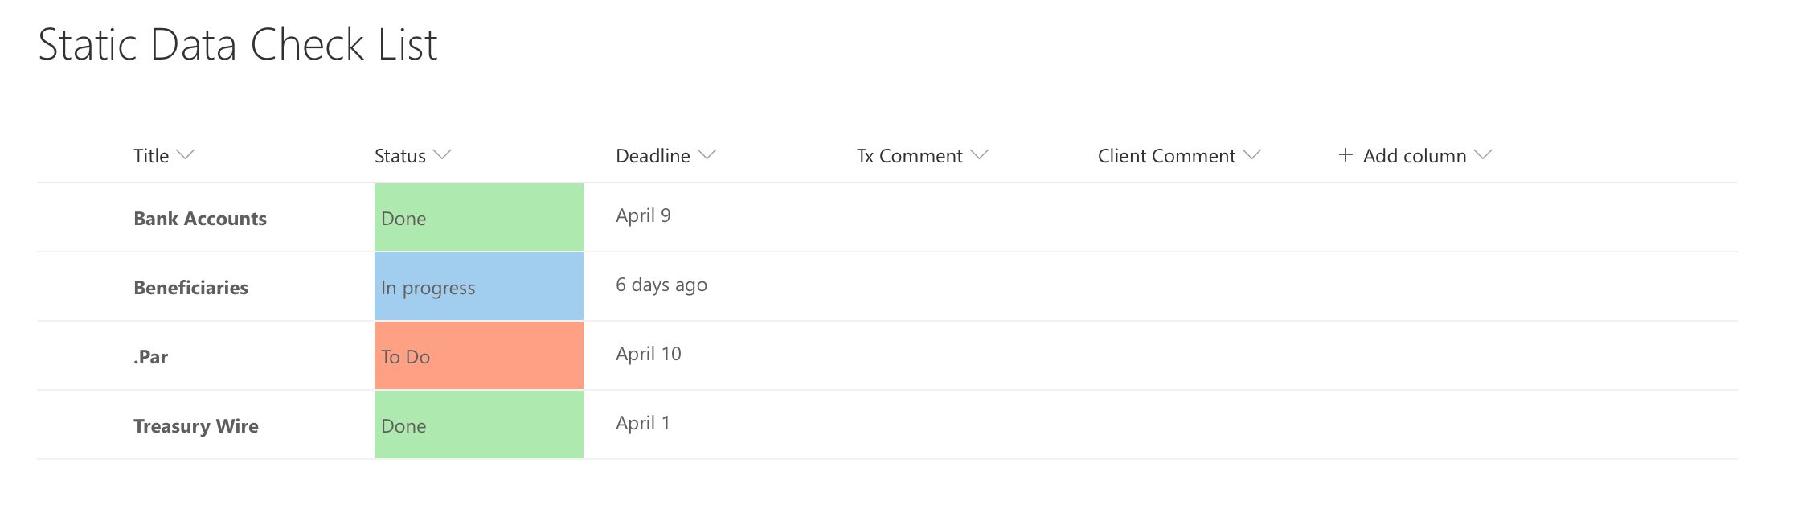Select the orange To Do status cell
This screenshot has height=513, width=1794.
click(x=479, y=355)
